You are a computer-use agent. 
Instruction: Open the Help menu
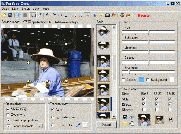point(46,9)
